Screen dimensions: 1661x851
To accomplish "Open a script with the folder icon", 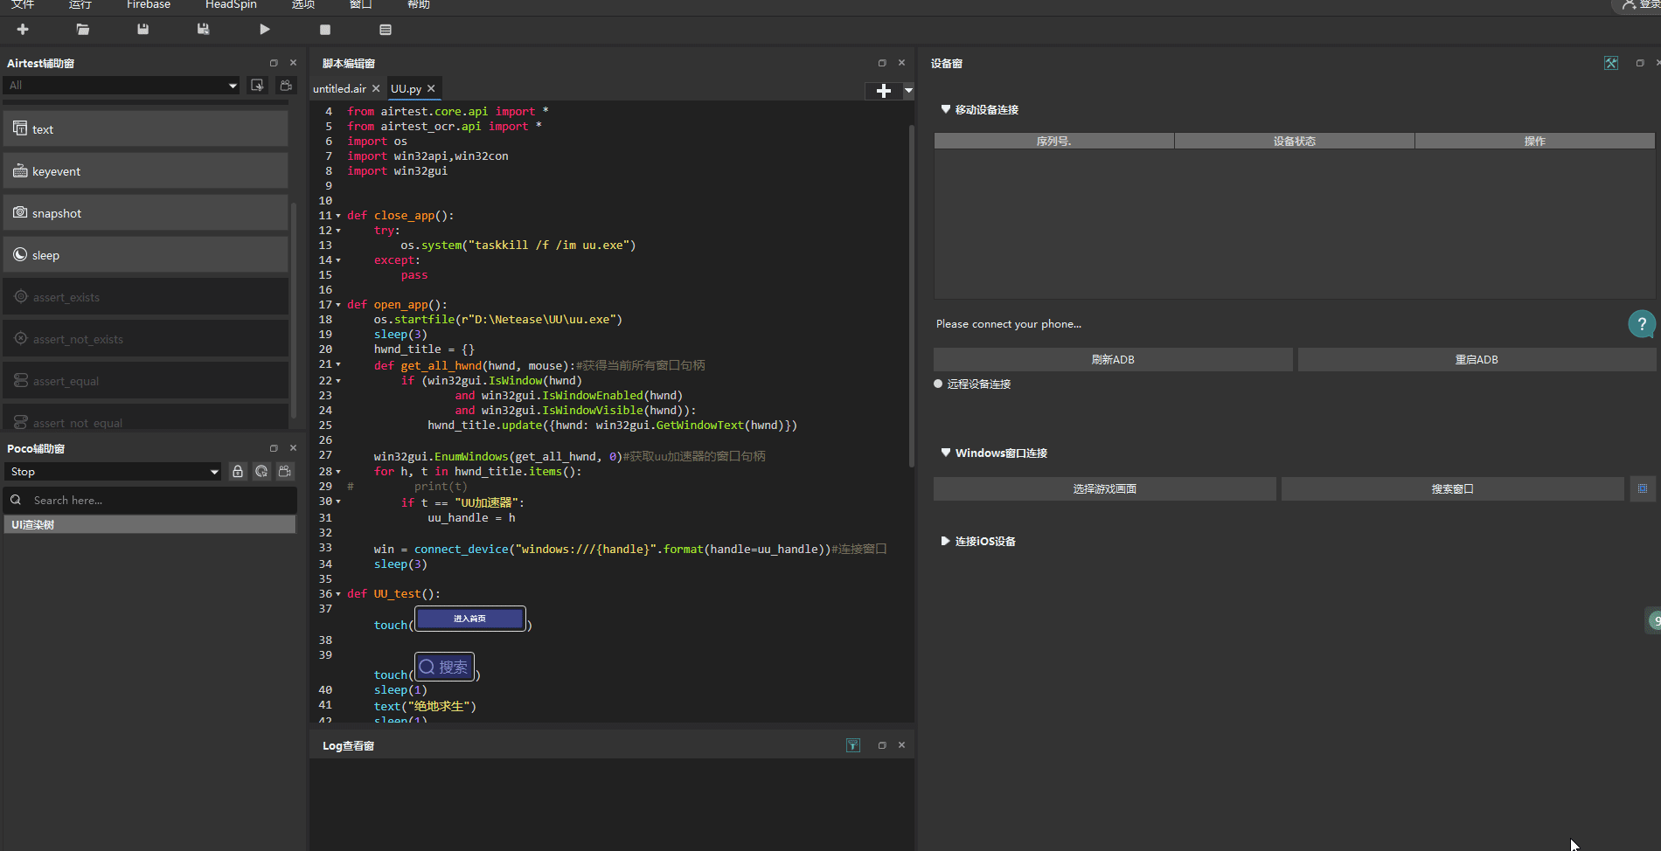I will [83, 29].
